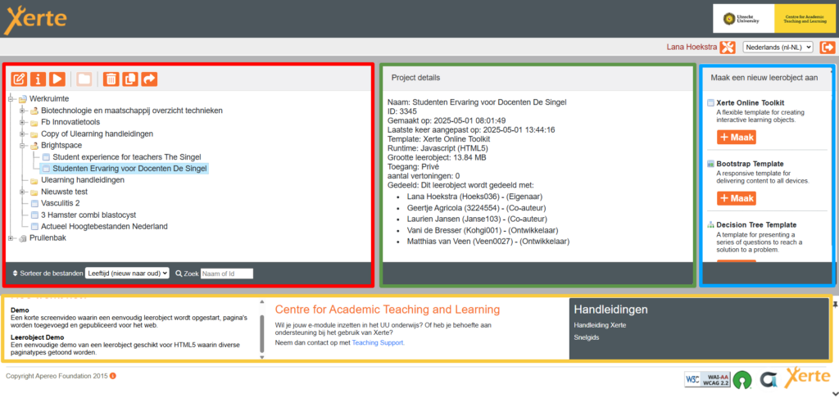Expand the Fb Innovatietools folder
Image resolution: width=839 pixels, height=398 pixels.
click(22, 122)
